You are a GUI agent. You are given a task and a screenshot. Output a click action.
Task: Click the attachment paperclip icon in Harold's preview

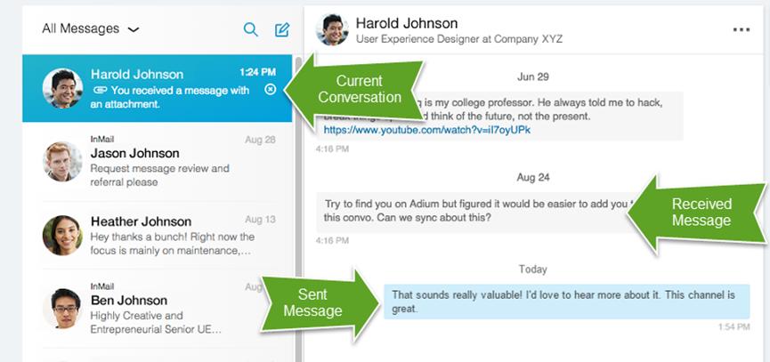[100, 90]
